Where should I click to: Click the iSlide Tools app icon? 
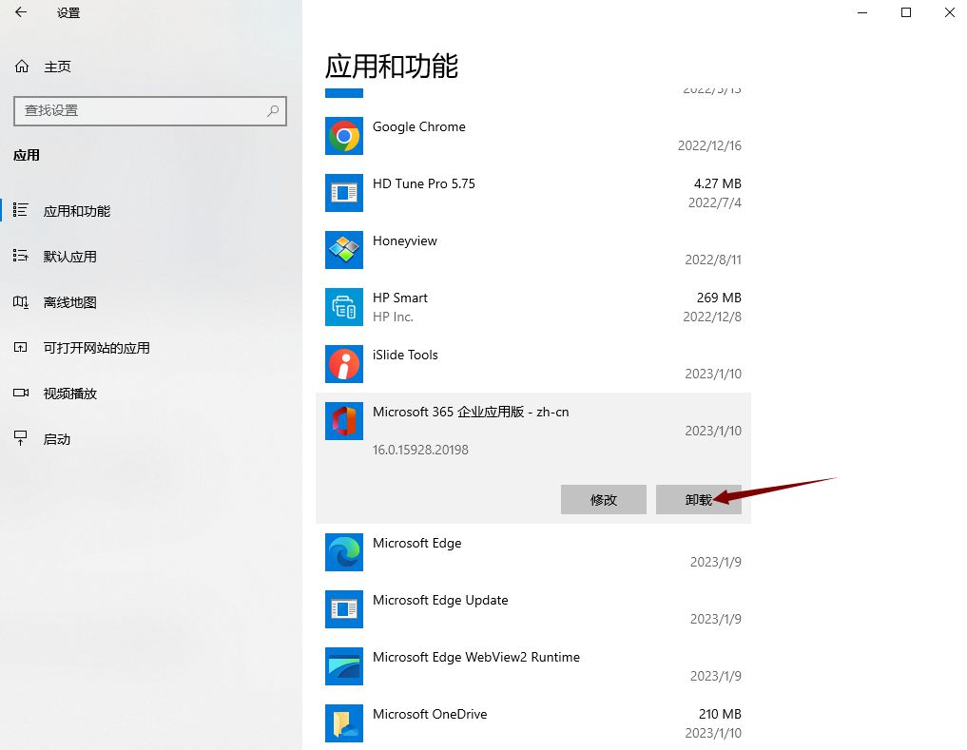(344, 364)
